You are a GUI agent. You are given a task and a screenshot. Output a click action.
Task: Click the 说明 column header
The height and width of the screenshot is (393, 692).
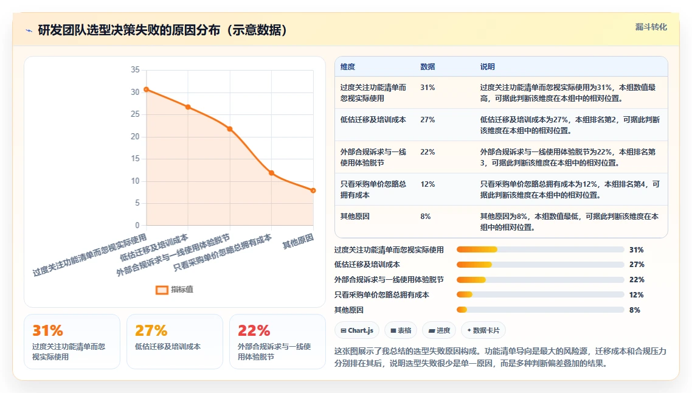[x=488, y=67]
